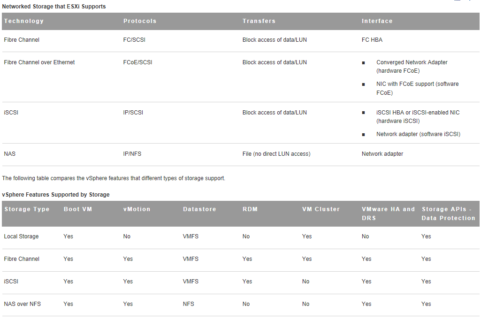481x320 pixels.
Task: Click vSphere Features Fibre Channel row's HA and DRS 'Yes'
Action: click(366, 259)
